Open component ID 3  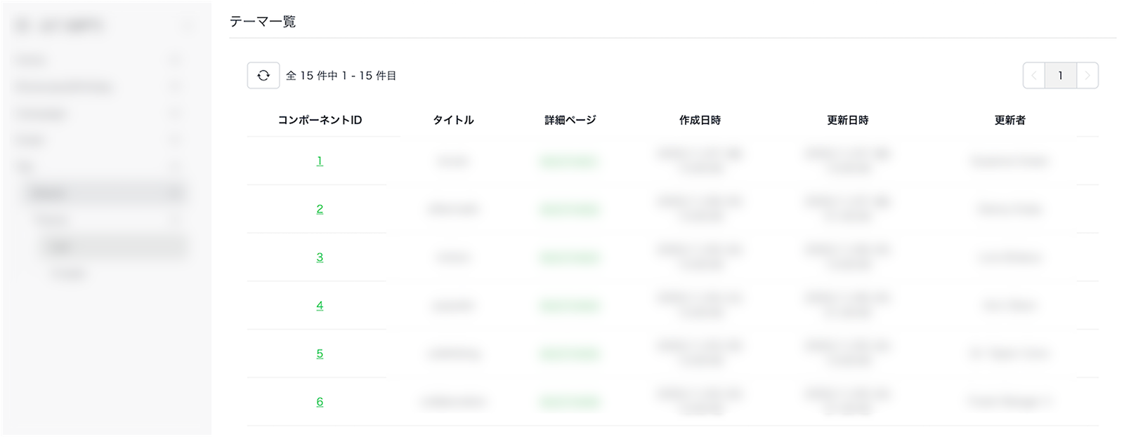(320, 257)
